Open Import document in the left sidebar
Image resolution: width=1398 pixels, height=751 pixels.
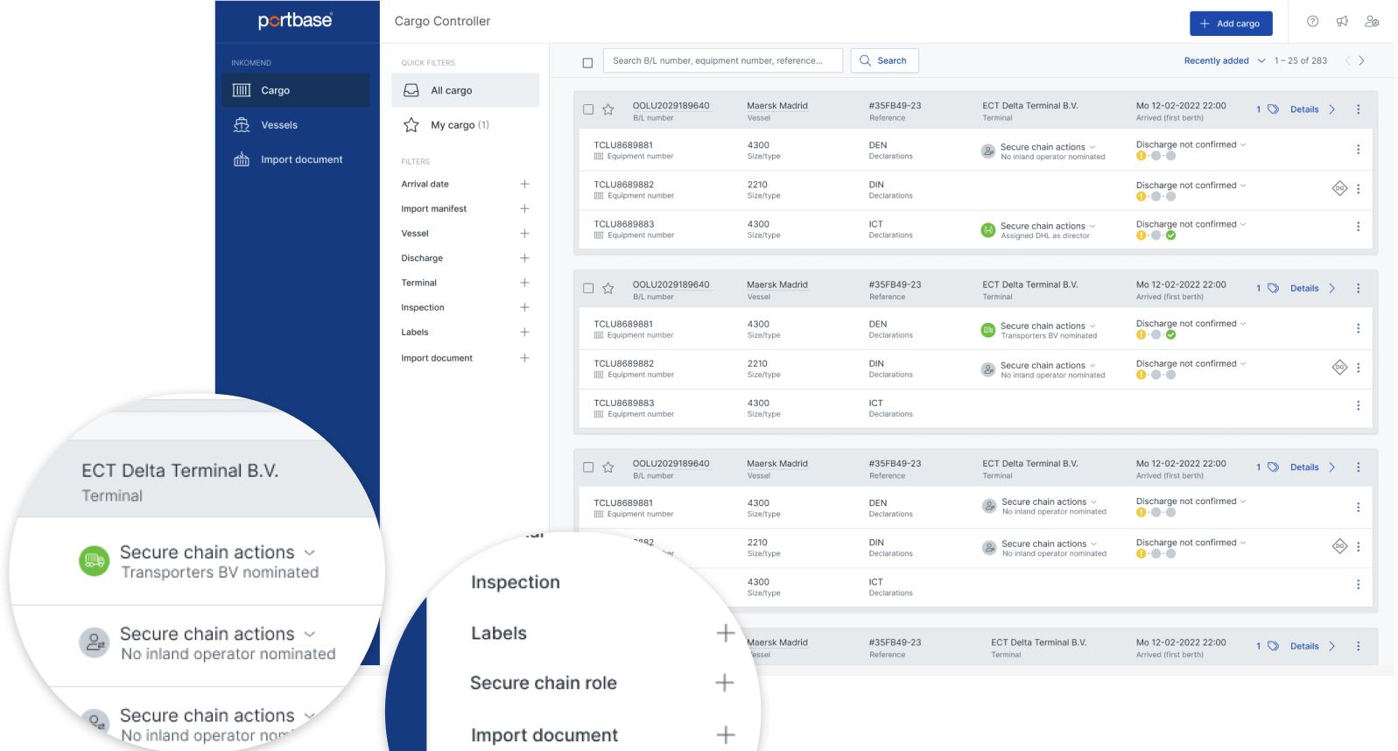click(x=301, y=159)
